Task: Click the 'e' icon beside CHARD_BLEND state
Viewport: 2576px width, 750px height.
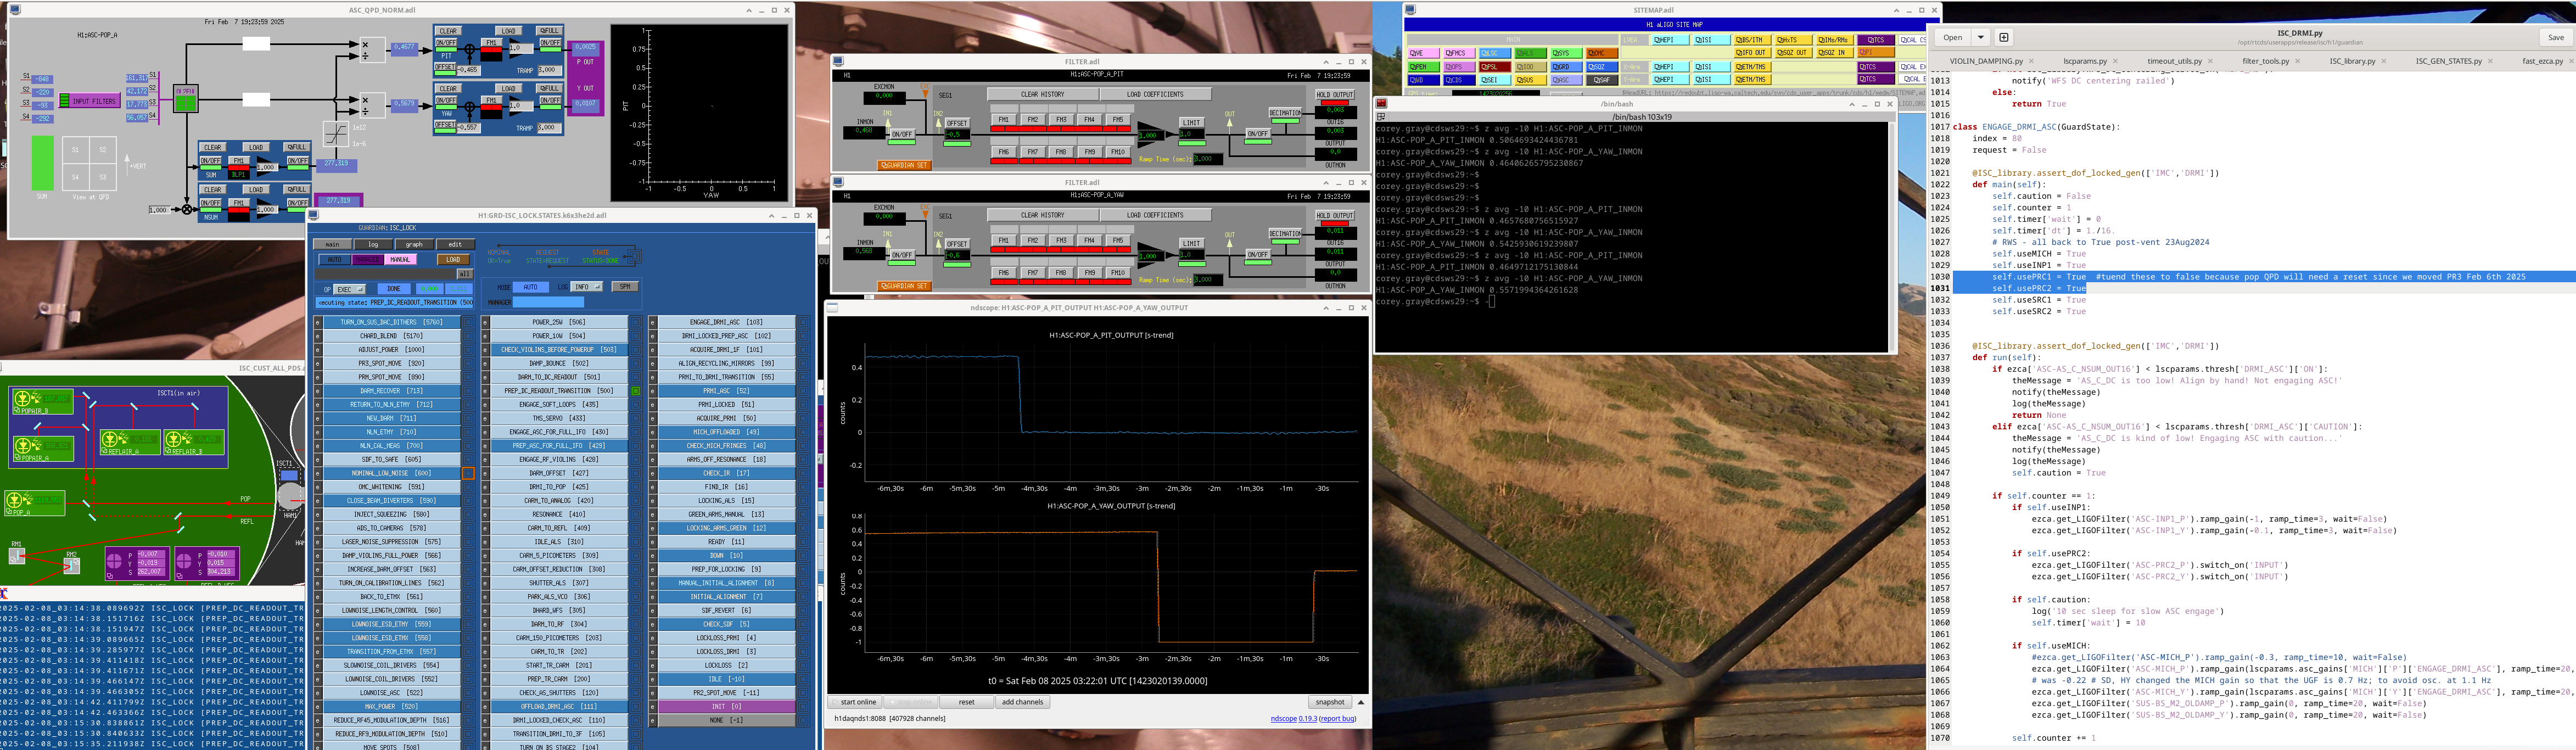Action: click(318, 336)
